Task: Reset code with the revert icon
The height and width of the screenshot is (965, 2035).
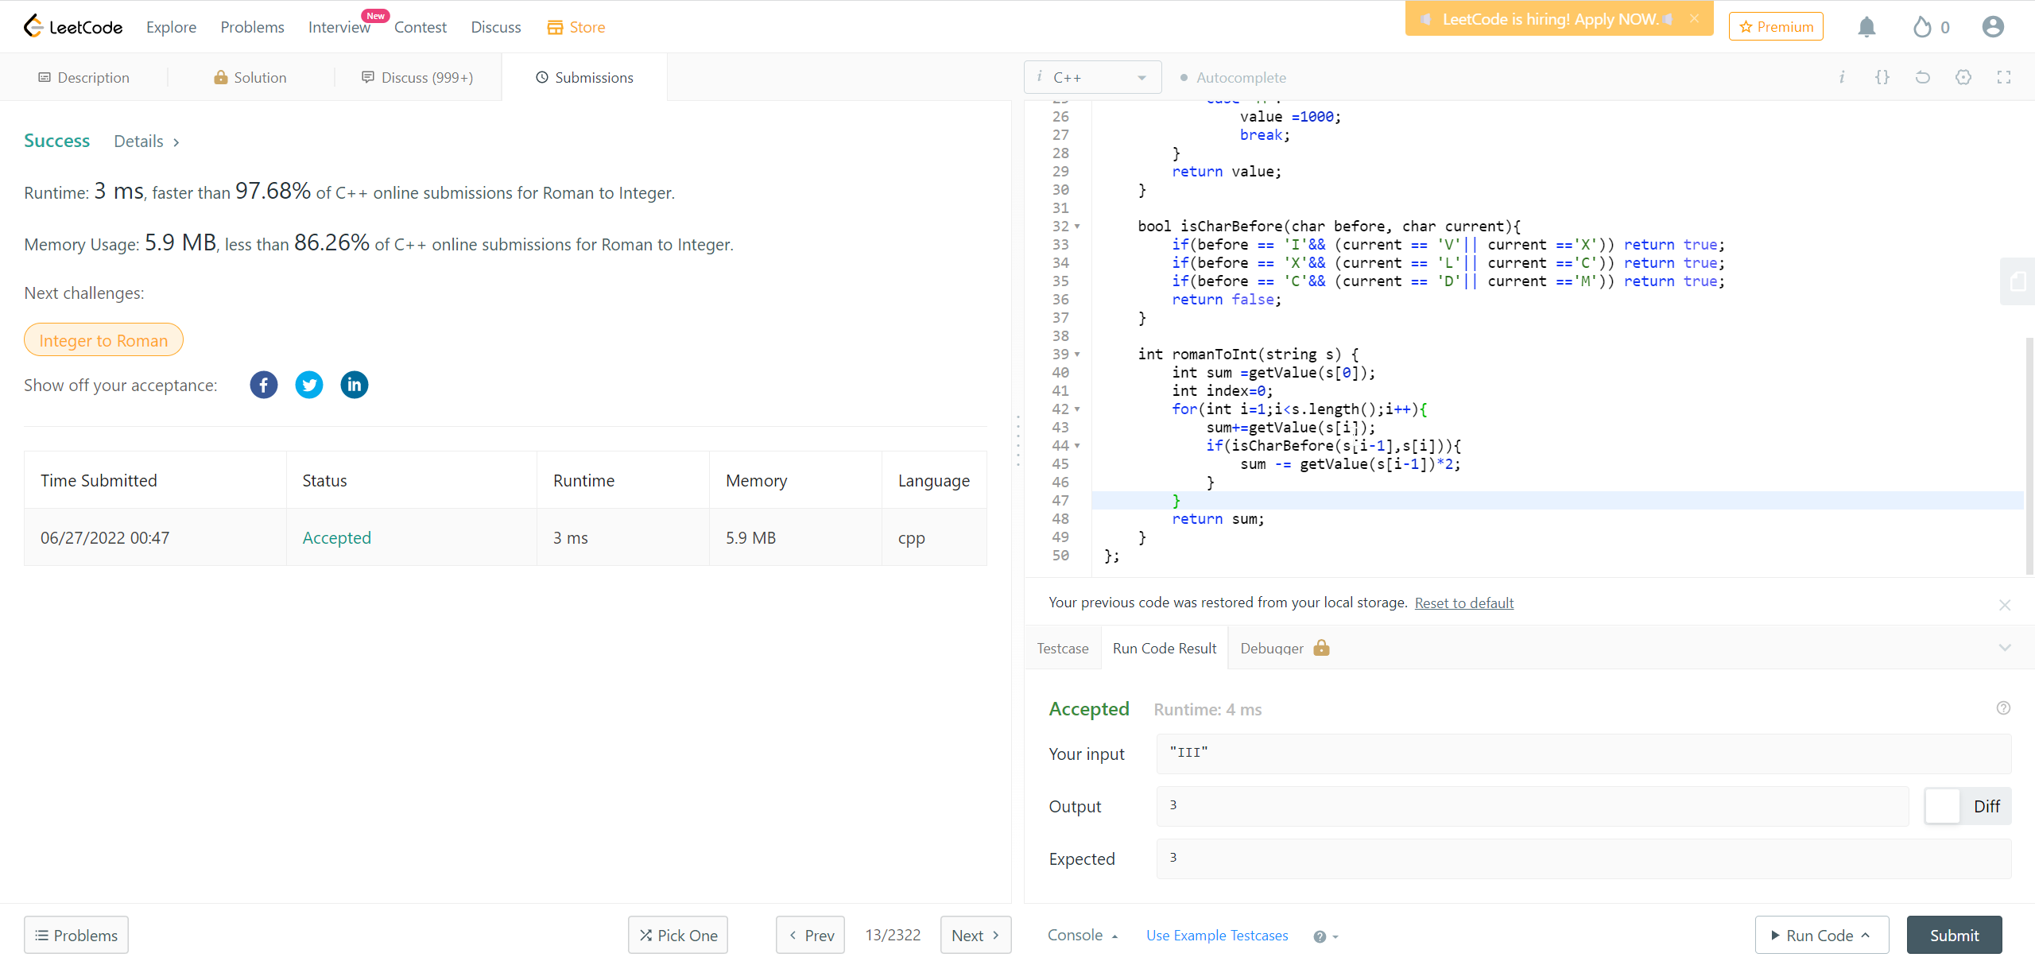Action: [1923, 77]
